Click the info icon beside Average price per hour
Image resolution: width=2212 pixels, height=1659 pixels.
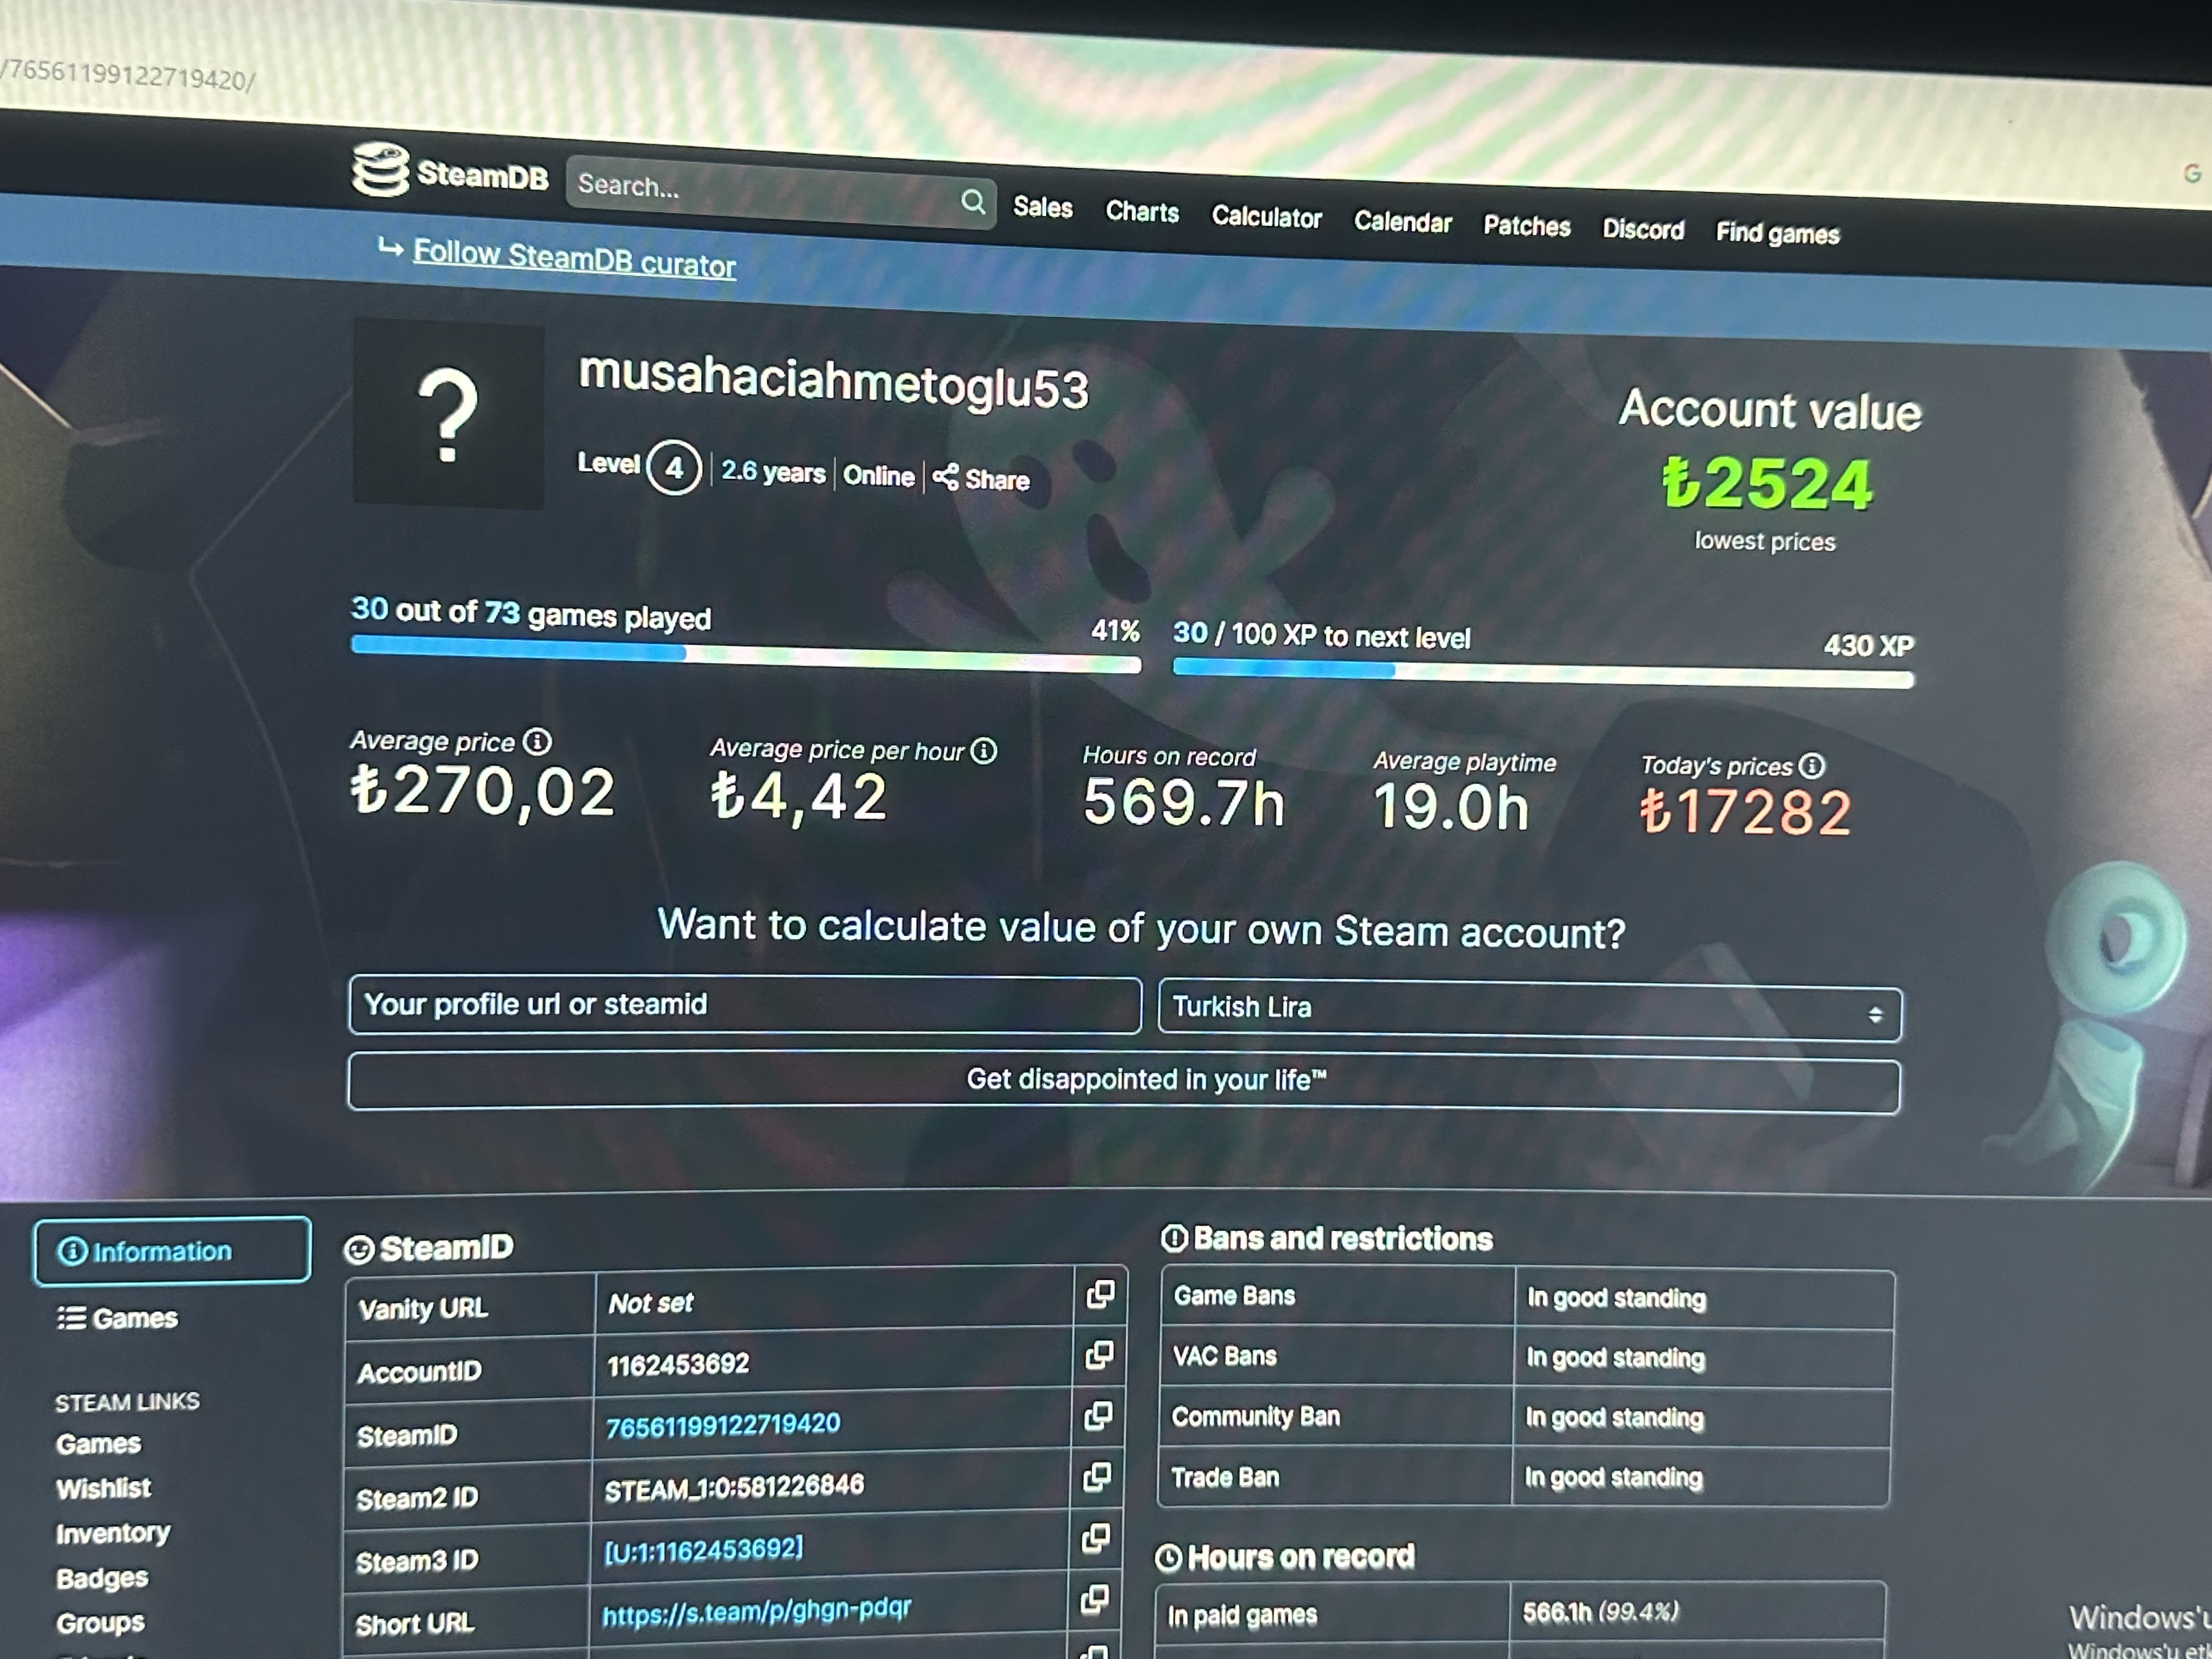tap(984, 750)
